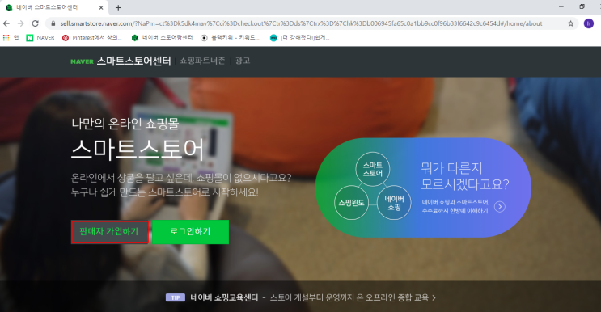The image size is (601, 312).
Task: Click the padlock site info icon
Action: point(53,23)
